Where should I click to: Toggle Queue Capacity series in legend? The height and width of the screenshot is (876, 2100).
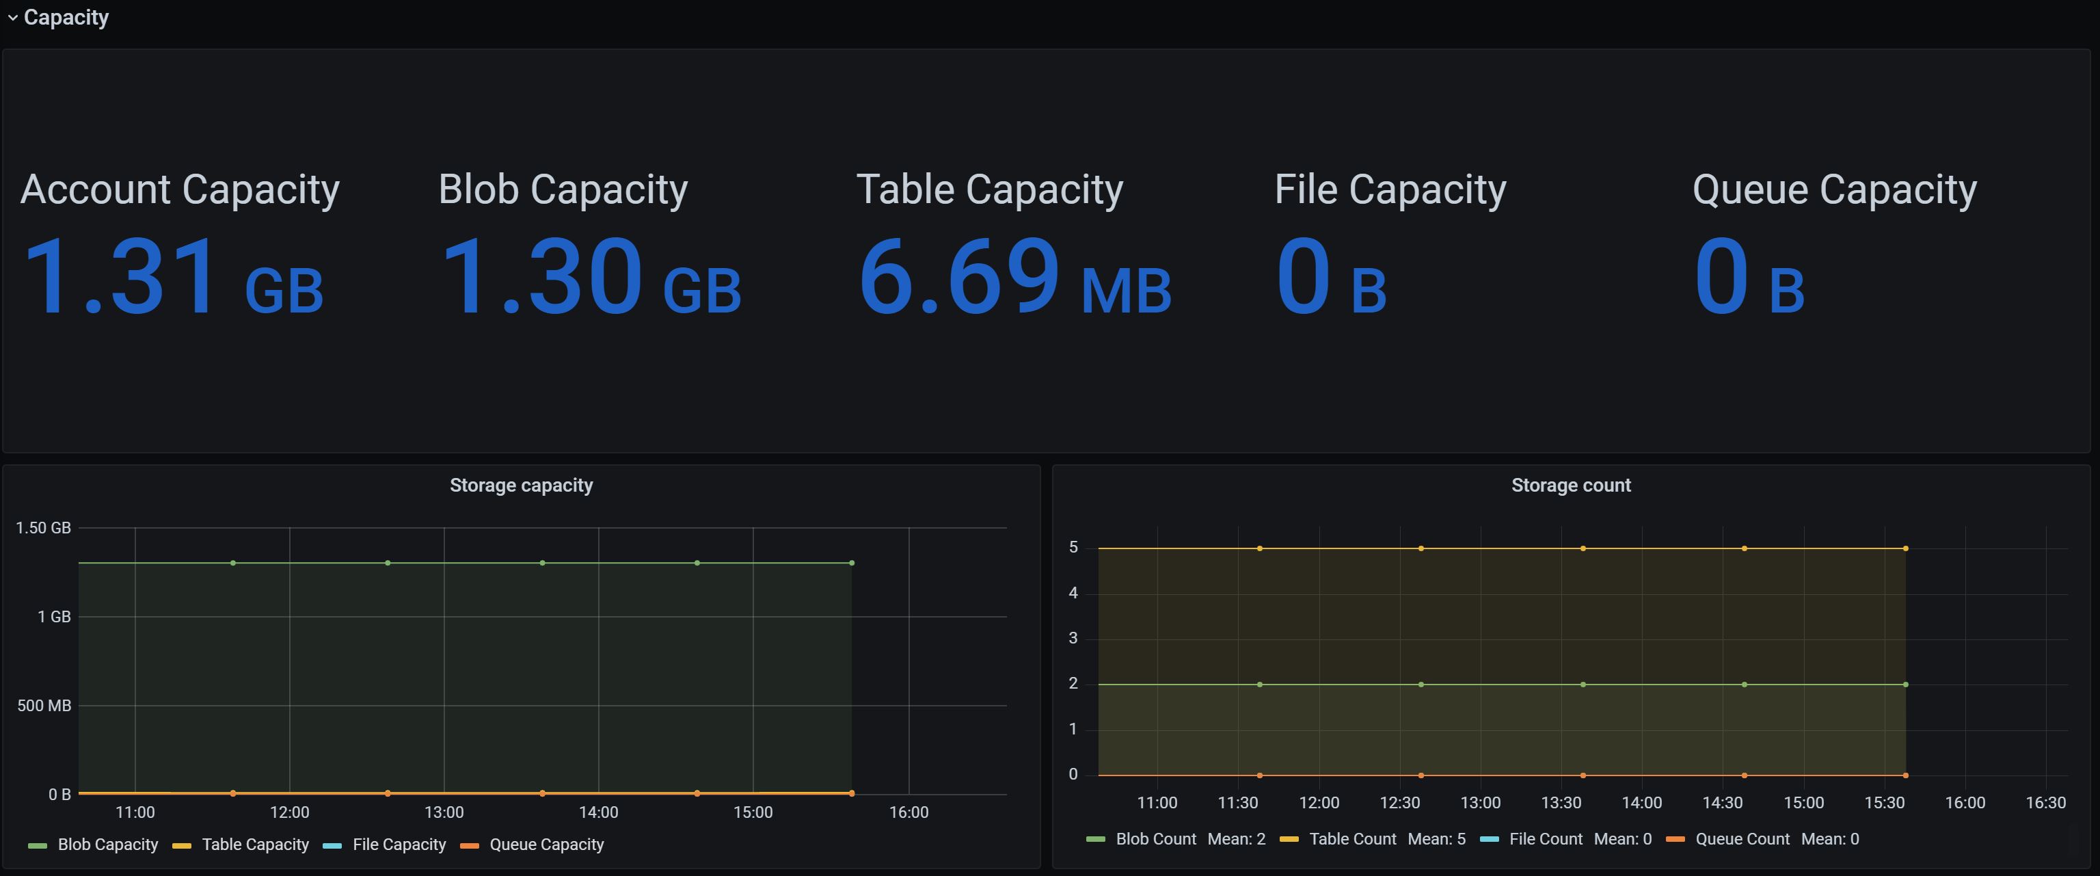(546, 845)
